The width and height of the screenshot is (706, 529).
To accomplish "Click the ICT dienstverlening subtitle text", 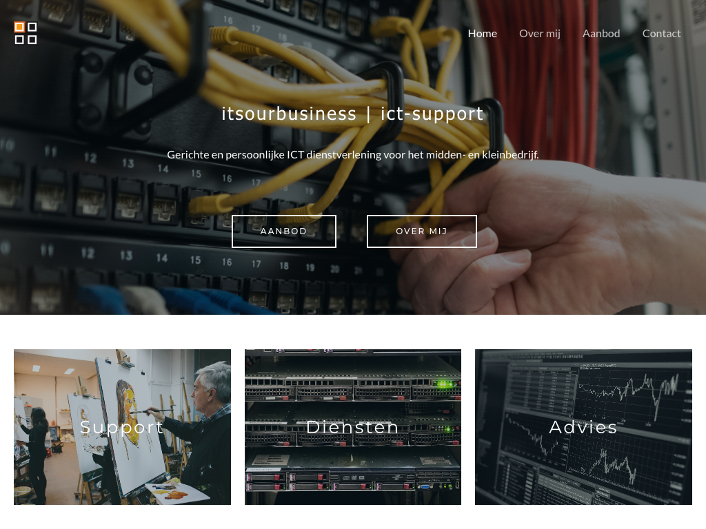I will 352,154.
